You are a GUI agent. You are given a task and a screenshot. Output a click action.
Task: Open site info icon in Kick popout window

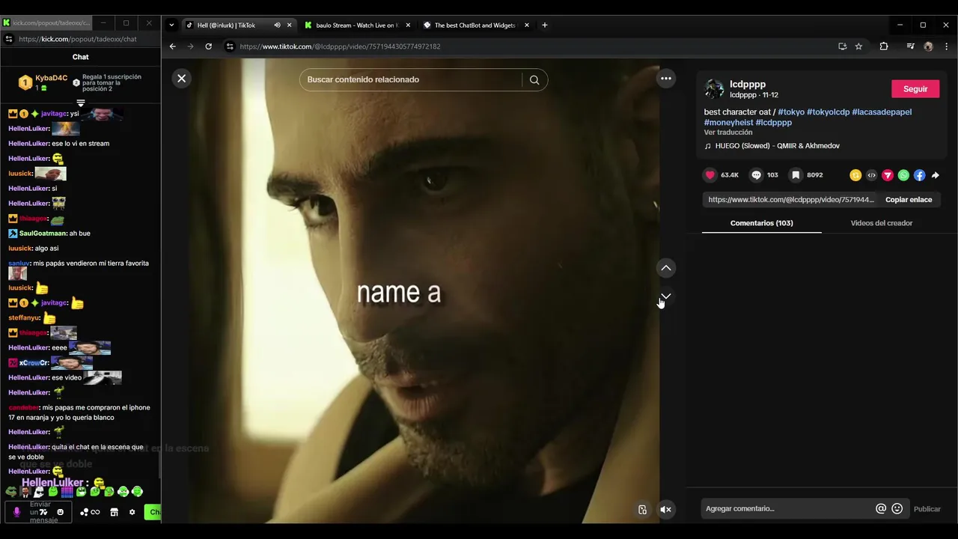click(x=8, y=39)
